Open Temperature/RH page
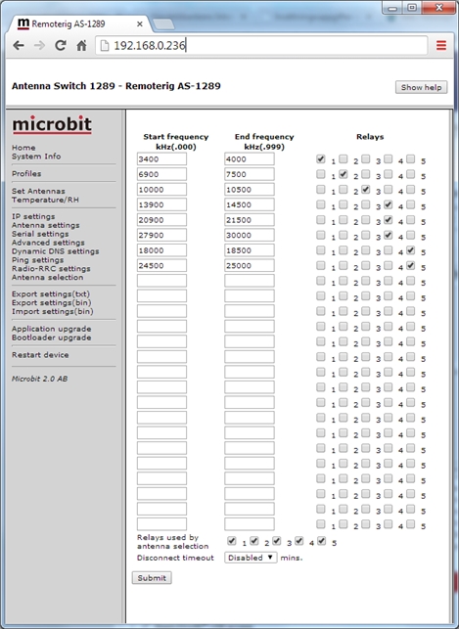 (x=45, y=200)
